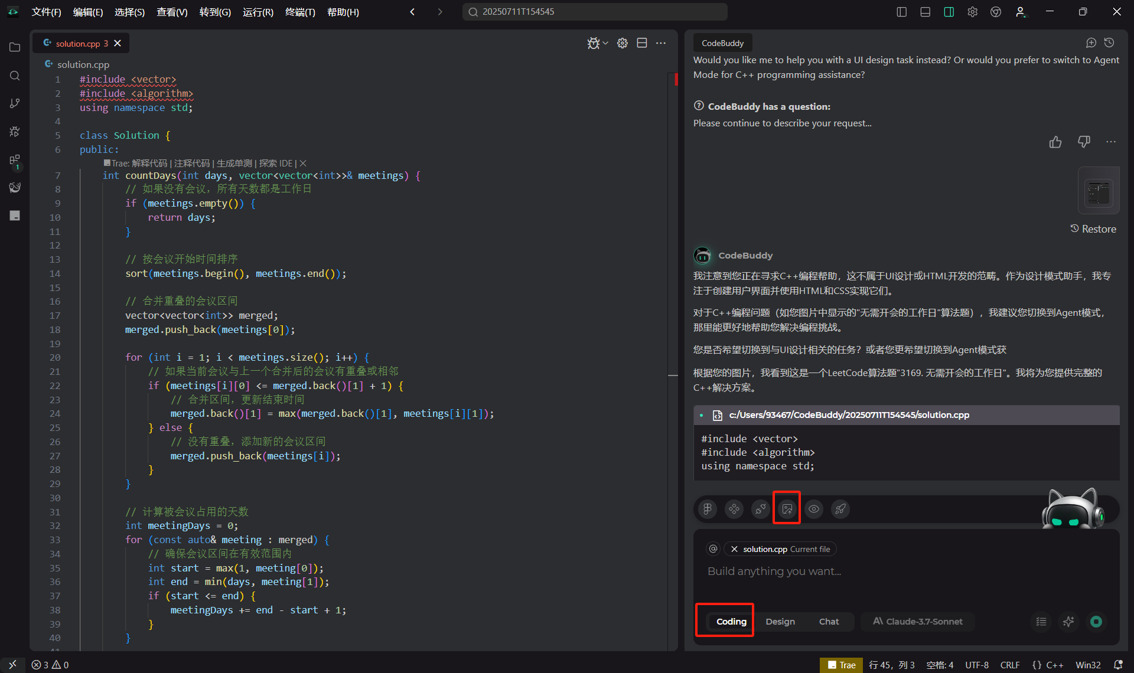Click the rocket deploy icon
Viewport: 1134px width, 673px height.
(x=840, y=508)
